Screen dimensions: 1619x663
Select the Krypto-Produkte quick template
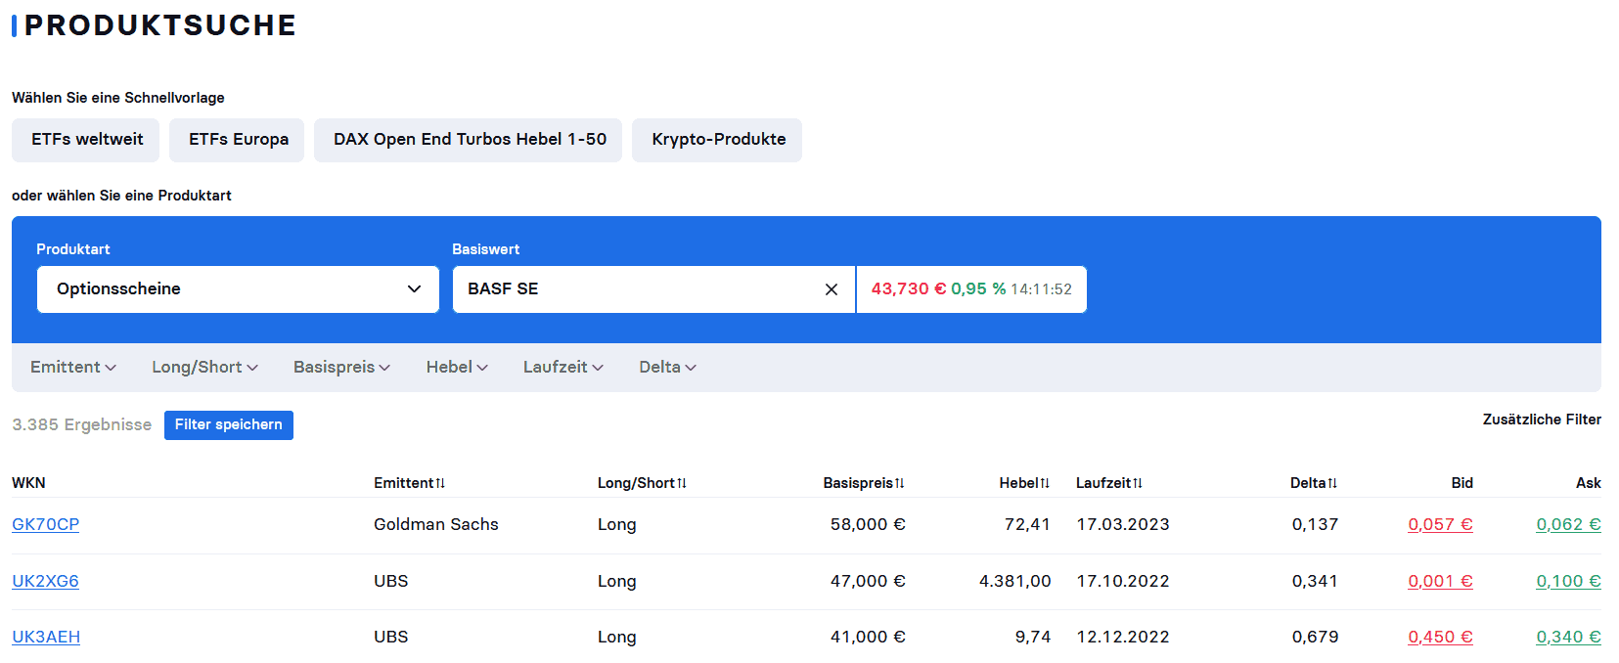tap(717, 140)
